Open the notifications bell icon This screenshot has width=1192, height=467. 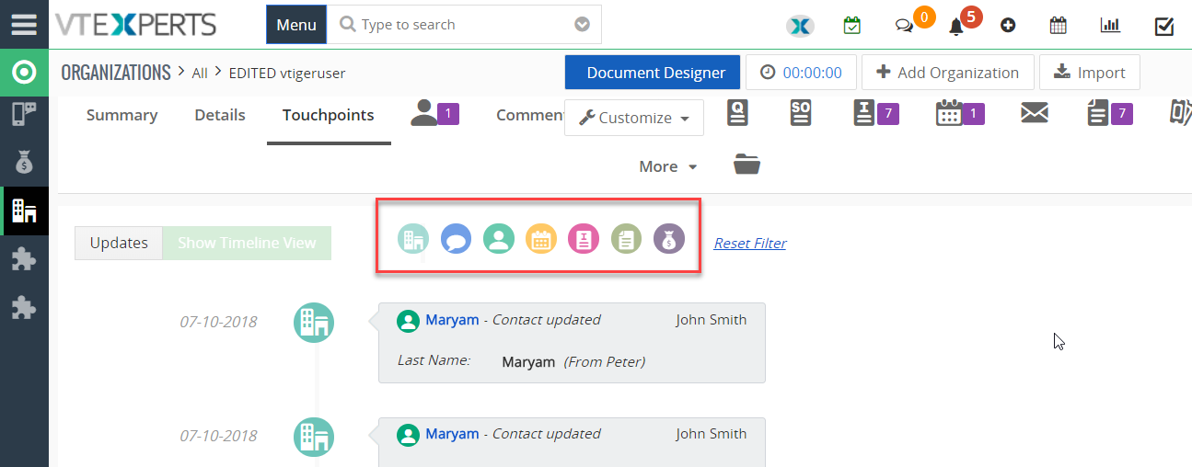pyautogui.click(x=956, y=27)
